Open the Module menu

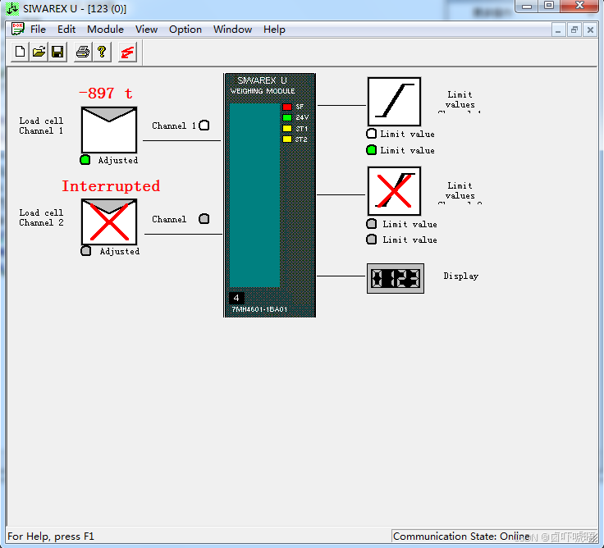click(x=105, y=30)
